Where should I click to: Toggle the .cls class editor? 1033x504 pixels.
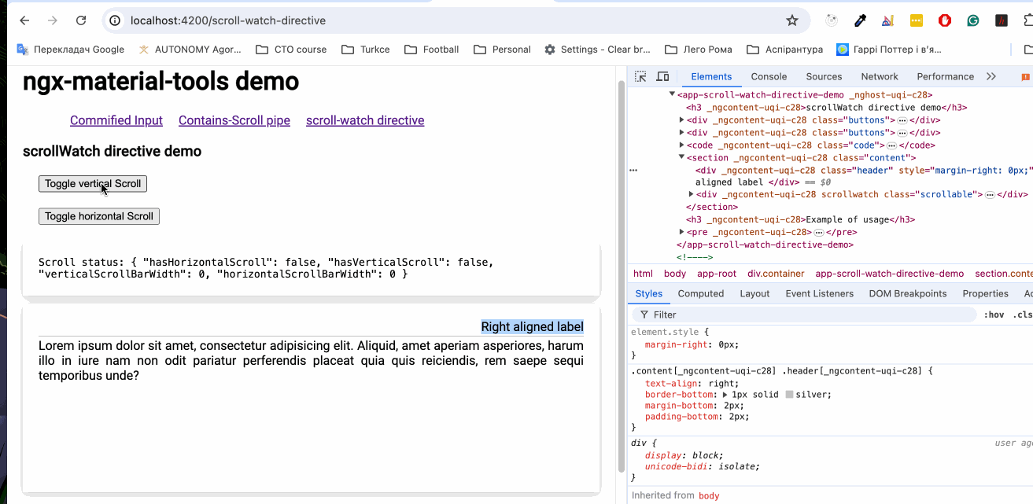(x=1021, y=315)
